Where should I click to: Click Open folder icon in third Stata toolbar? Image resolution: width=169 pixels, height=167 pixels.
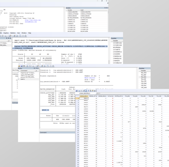19,66
